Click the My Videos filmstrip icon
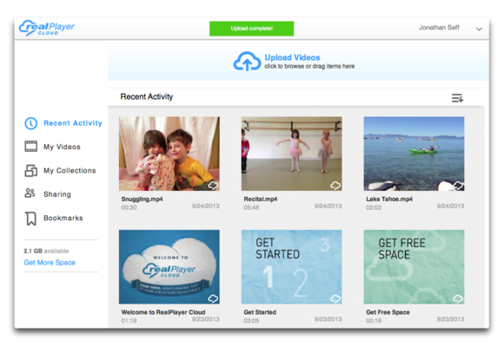The image size is (504, 346). coord(31,147)
